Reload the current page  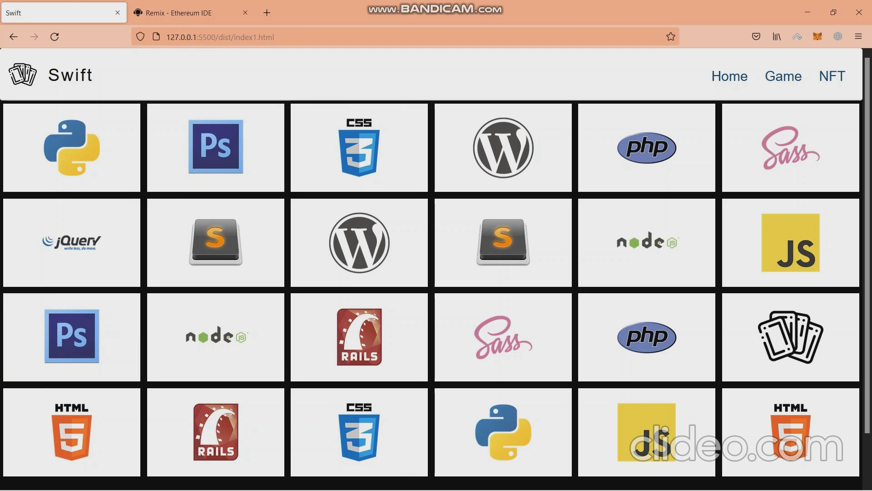pos(54,37)
